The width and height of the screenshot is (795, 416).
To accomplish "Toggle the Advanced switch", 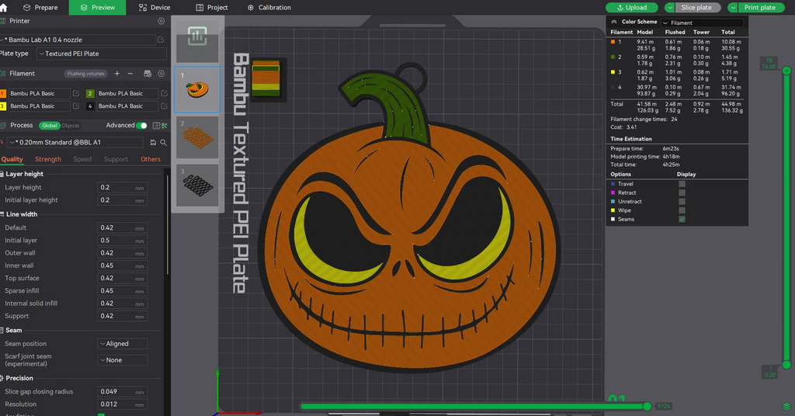I will point(142,126).
